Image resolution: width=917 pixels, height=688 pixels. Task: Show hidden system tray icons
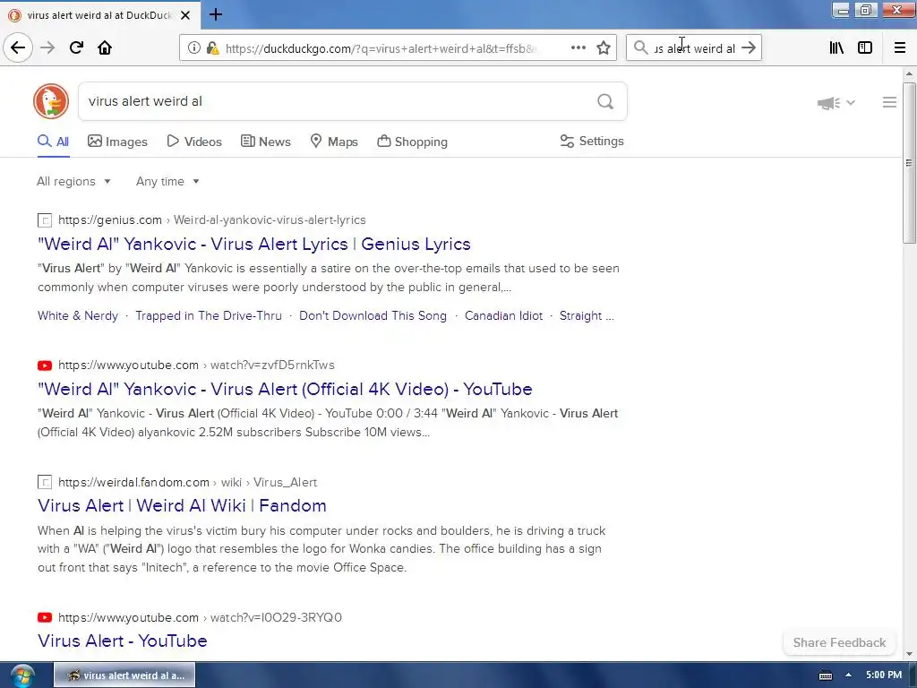[848, 675]
